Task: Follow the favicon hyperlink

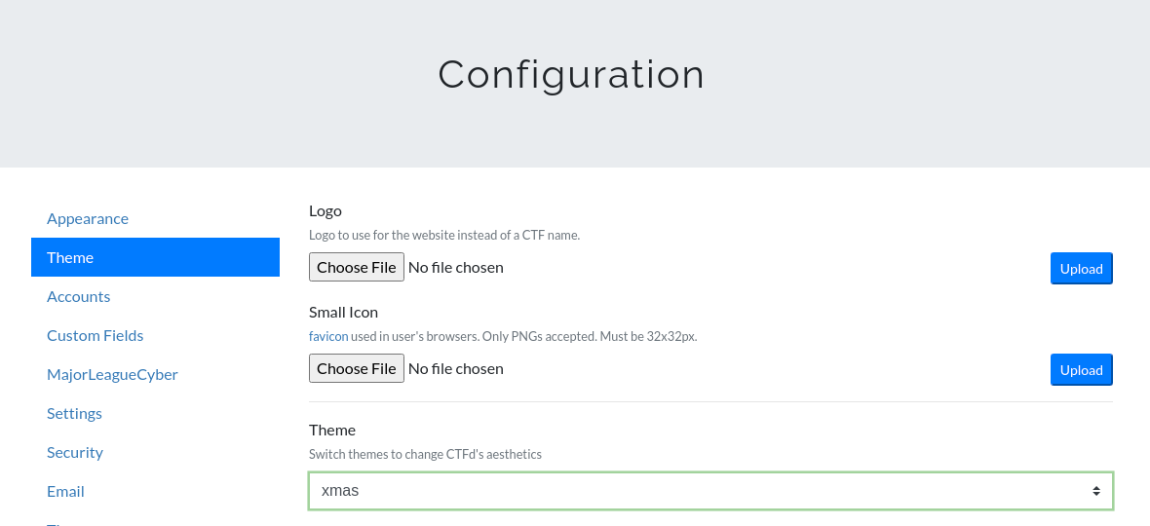Action: coord(328,336)
